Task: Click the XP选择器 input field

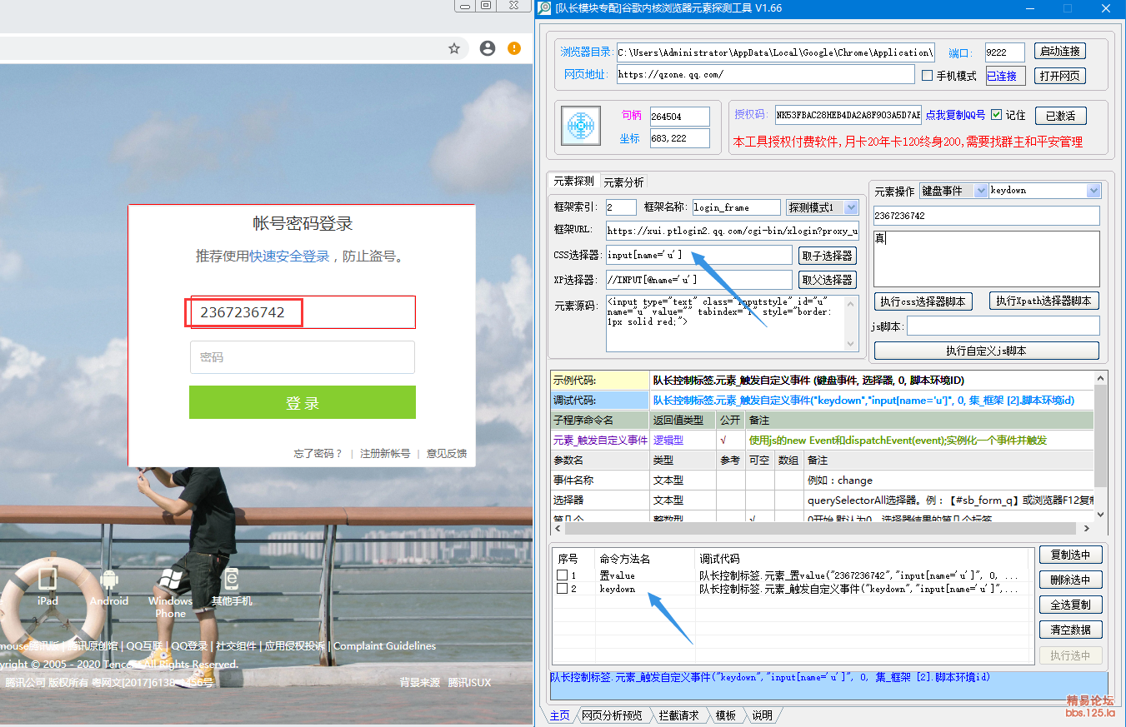Action: pyautogui.click(x=698, y=279)
